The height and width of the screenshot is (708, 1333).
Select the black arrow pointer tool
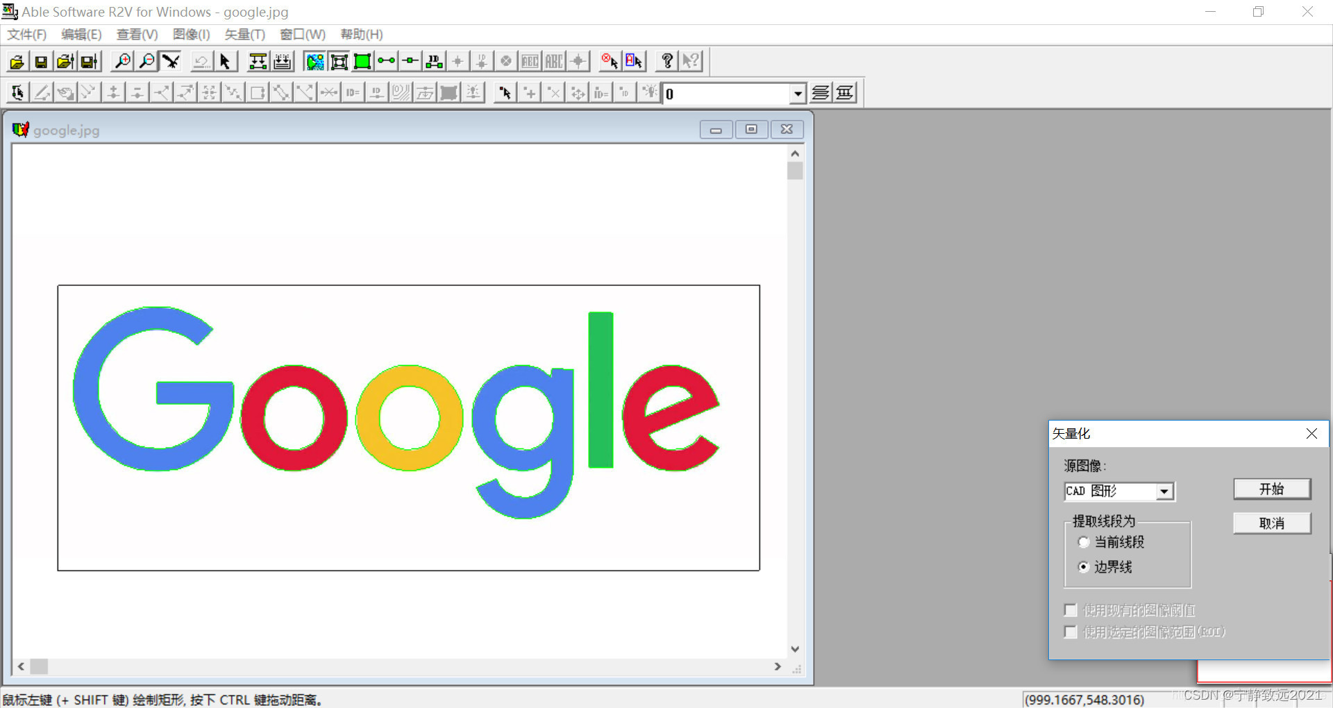[225, 62]
